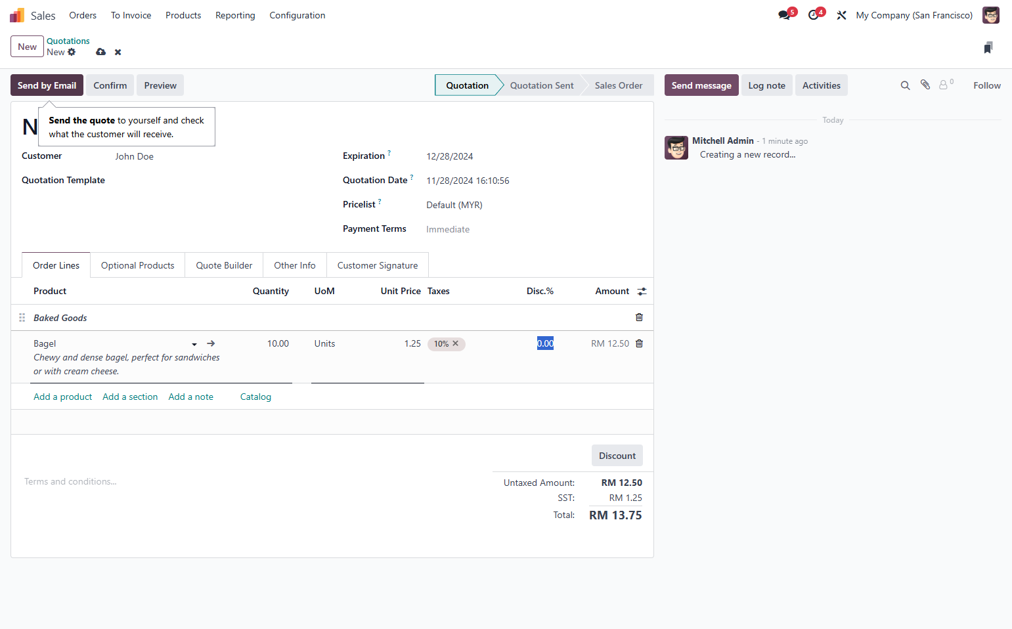This screenshot has width=1012, height=629.
Task: Delete the Baked Goods section
Action: tap(639, 317)
